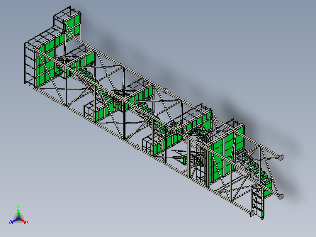Select the splice joint on the upper rear chord
This screenshot has width=316, height=237.
pyautogui.click(x=165, y=91)
